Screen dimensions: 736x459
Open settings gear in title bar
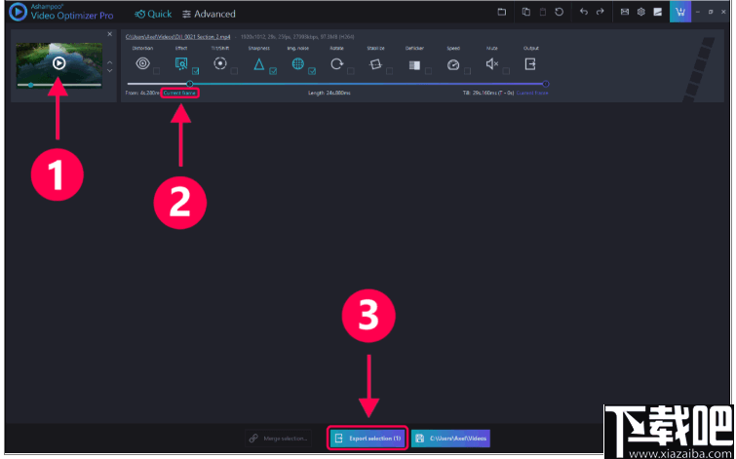pos(641,12)
